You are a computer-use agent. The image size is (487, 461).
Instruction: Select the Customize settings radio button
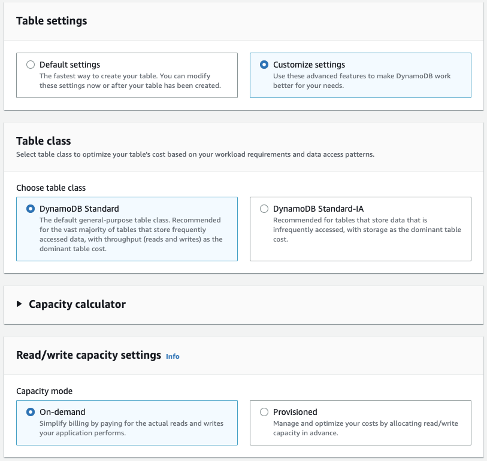pos(264,65)
